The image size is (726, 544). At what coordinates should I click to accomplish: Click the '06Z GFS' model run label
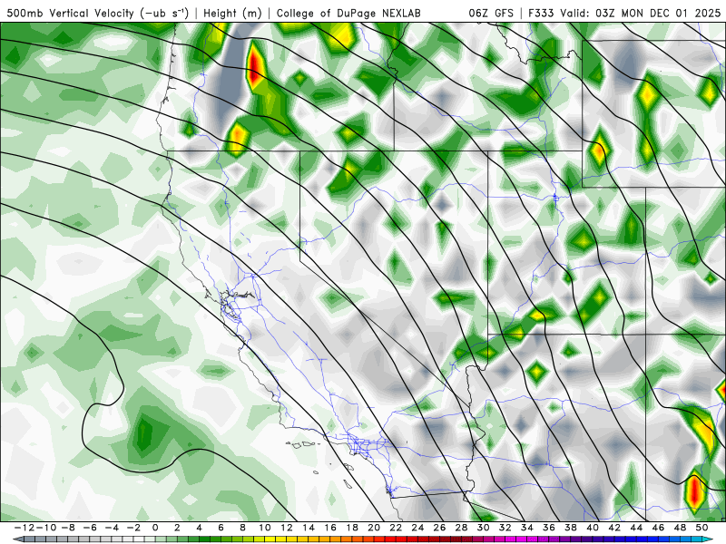[x=491, y=14]
